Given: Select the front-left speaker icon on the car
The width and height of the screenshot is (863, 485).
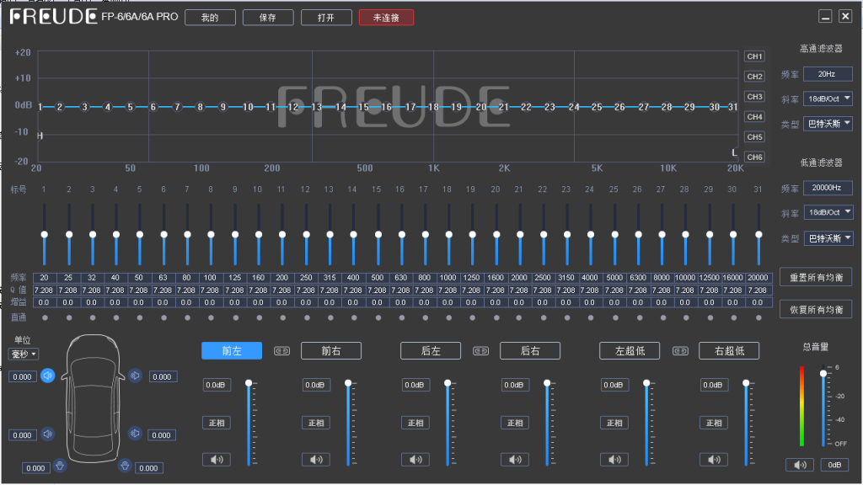Looking at the screenshot, I should click(48, 376).
